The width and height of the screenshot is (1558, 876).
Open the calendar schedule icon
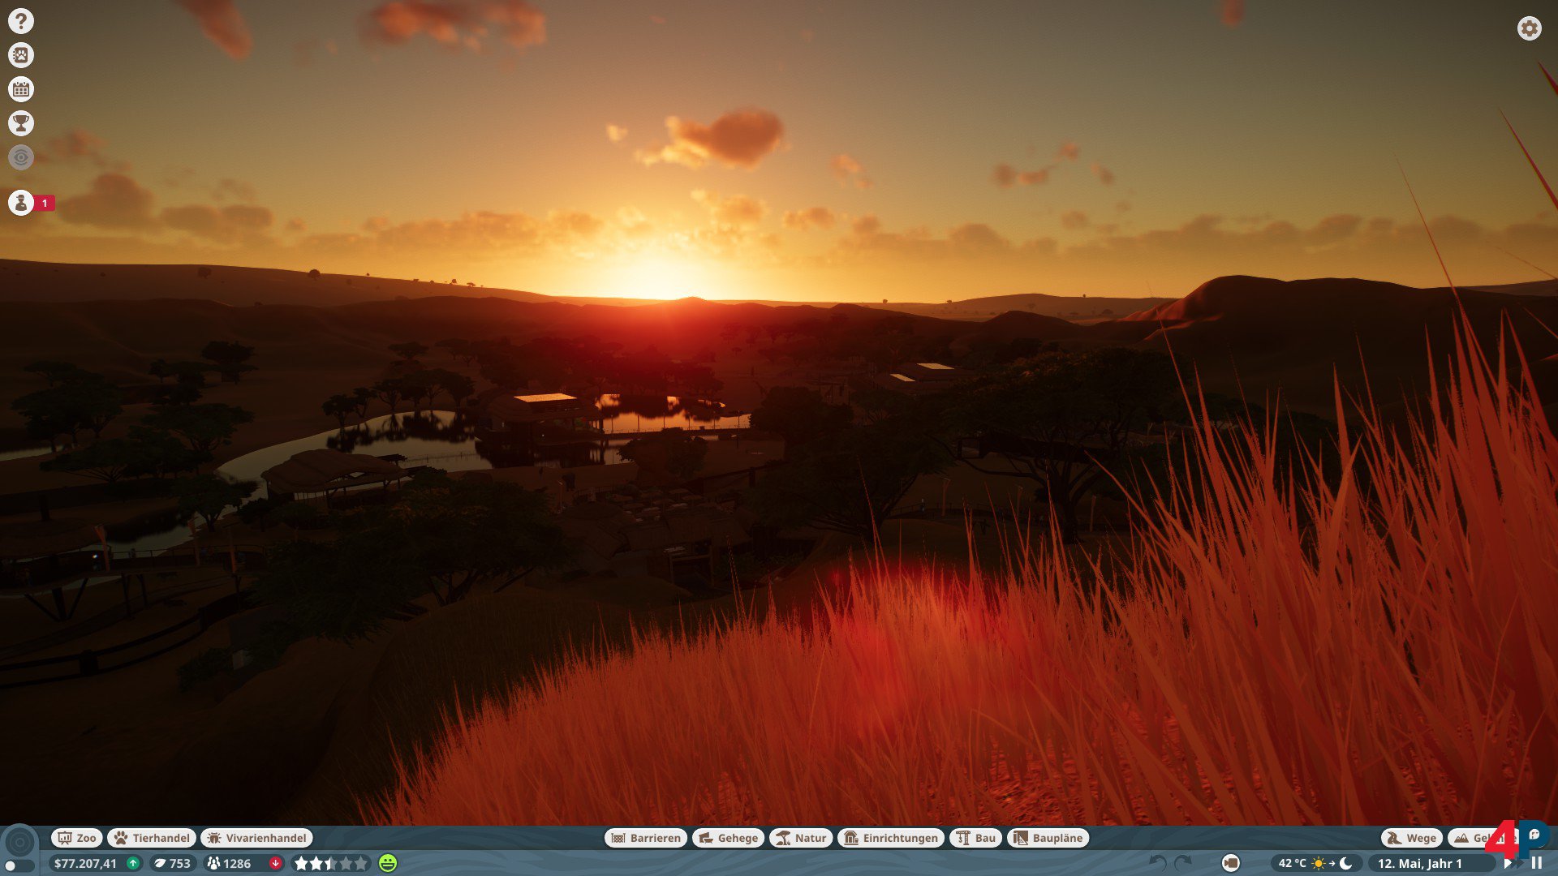click(21, 89)
